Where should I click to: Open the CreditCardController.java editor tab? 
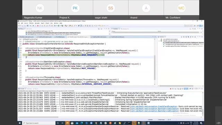pyautogui.click(x=117, y=37)
